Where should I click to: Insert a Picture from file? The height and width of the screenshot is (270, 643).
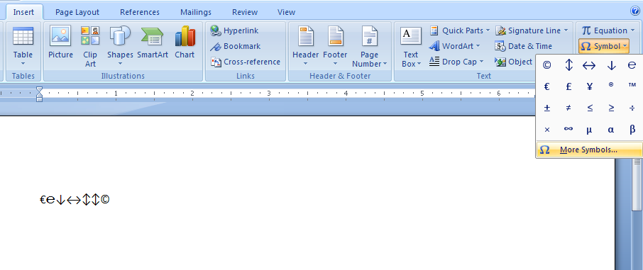[x=60, y=43]
